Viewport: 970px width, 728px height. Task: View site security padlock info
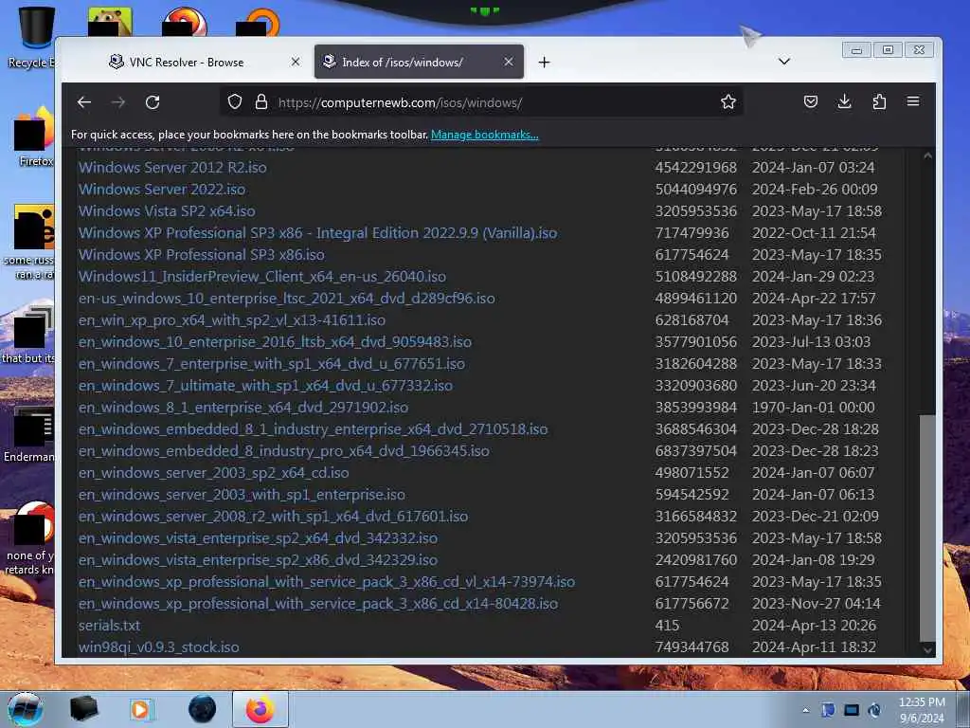point(261,101)
